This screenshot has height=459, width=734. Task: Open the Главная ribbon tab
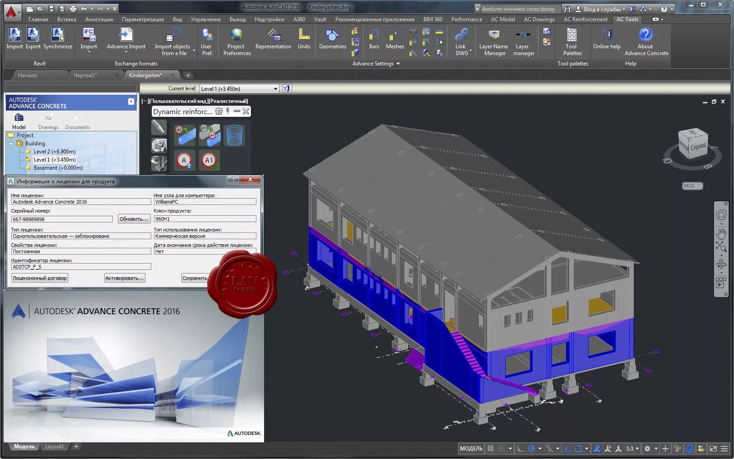(38, 19)
